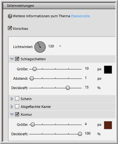Click the Schlagschatten Größe slider handle
This screenshot has height=144, width=118.
(34, 69)
